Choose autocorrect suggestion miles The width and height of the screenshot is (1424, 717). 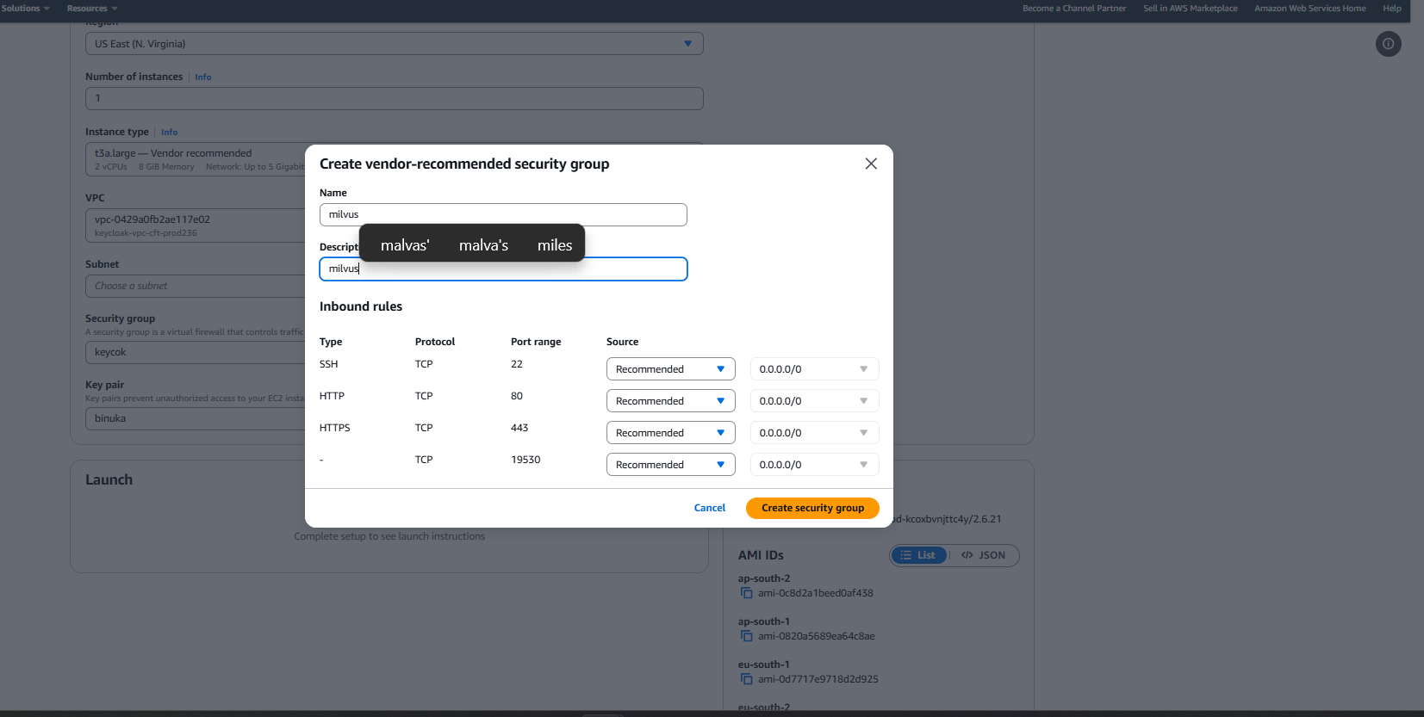(x=555, y=245)
